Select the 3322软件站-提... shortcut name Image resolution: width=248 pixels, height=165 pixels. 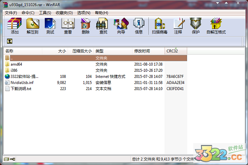pyautogui.click(x=24, y=76)
